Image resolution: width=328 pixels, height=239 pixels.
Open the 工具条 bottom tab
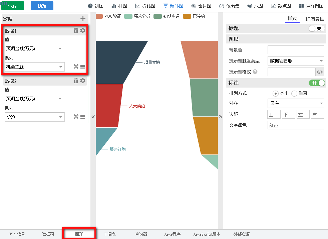(x=110, y=234)
